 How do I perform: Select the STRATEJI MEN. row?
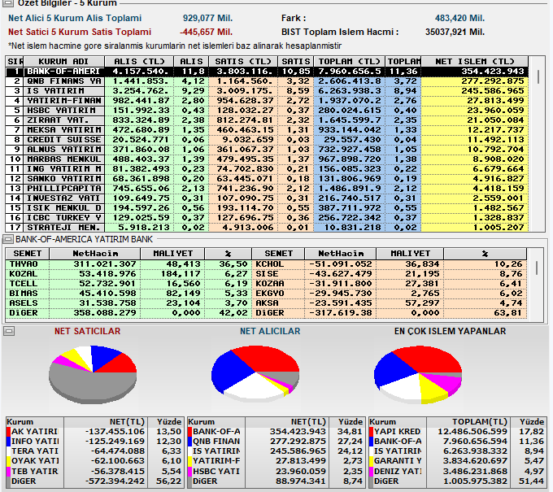click(x=267, y=228)
